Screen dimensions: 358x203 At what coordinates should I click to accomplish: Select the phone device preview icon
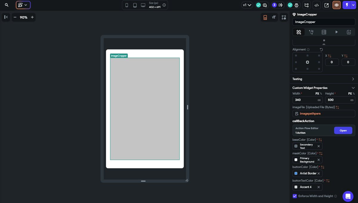click(x=127, y=5)
